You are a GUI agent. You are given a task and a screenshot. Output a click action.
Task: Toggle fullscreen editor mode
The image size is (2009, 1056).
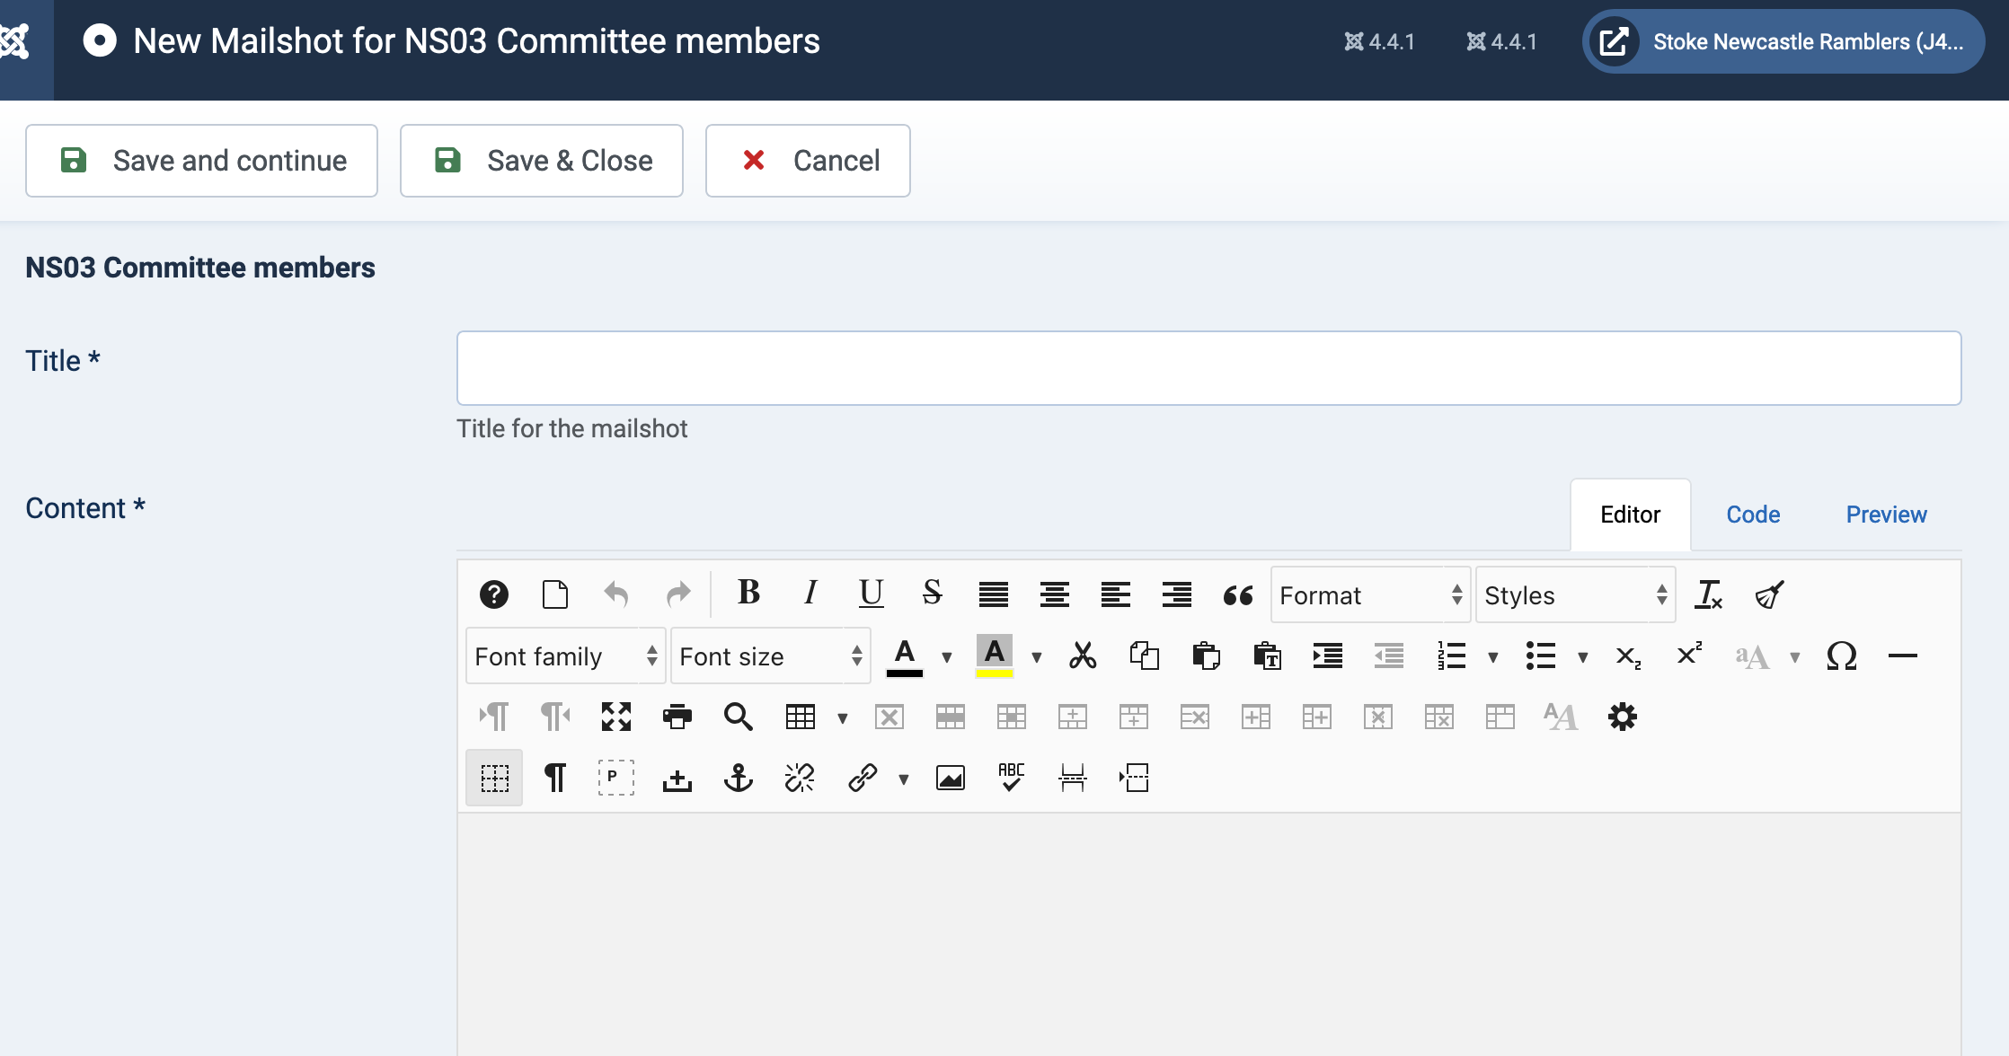[x=616, y=717]
